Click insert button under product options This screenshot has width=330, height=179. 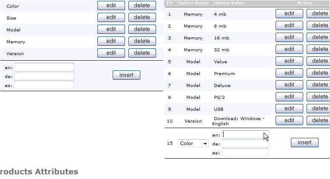click(126, 75)
